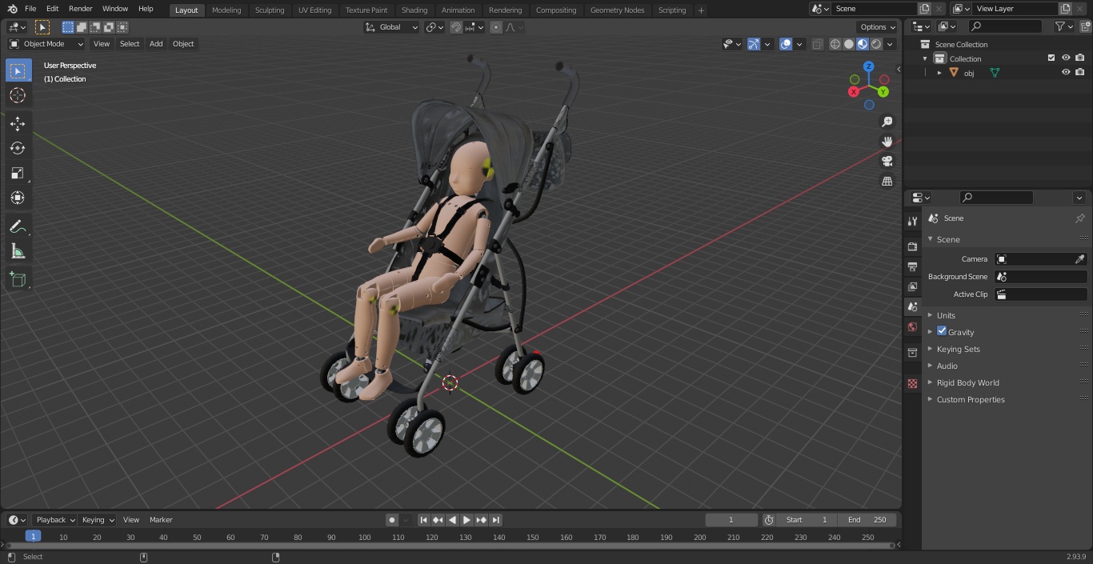
Task: Hide the Collection with eye icon
Action: click(x=1066, y=58)
